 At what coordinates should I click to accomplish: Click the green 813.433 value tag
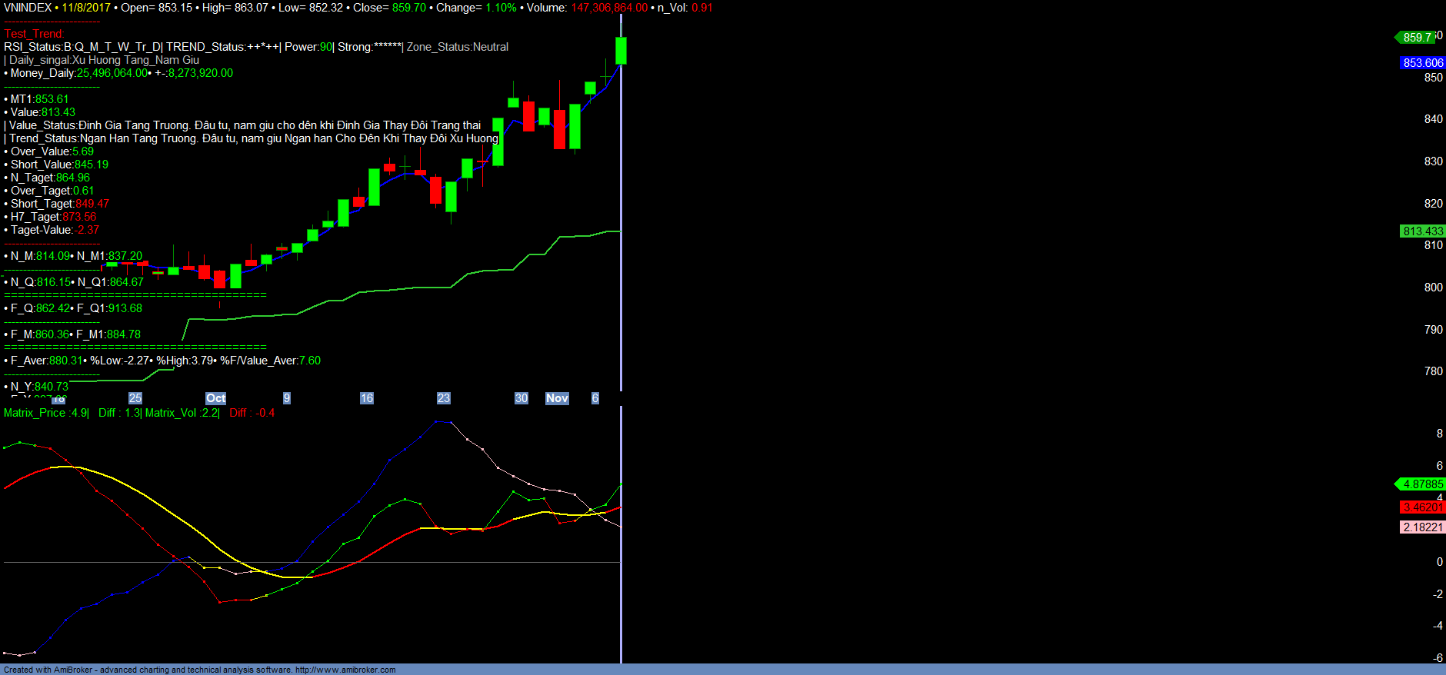[1422, 231]
